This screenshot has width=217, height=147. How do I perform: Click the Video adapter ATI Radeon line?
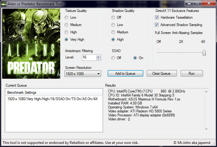[140, 111]
